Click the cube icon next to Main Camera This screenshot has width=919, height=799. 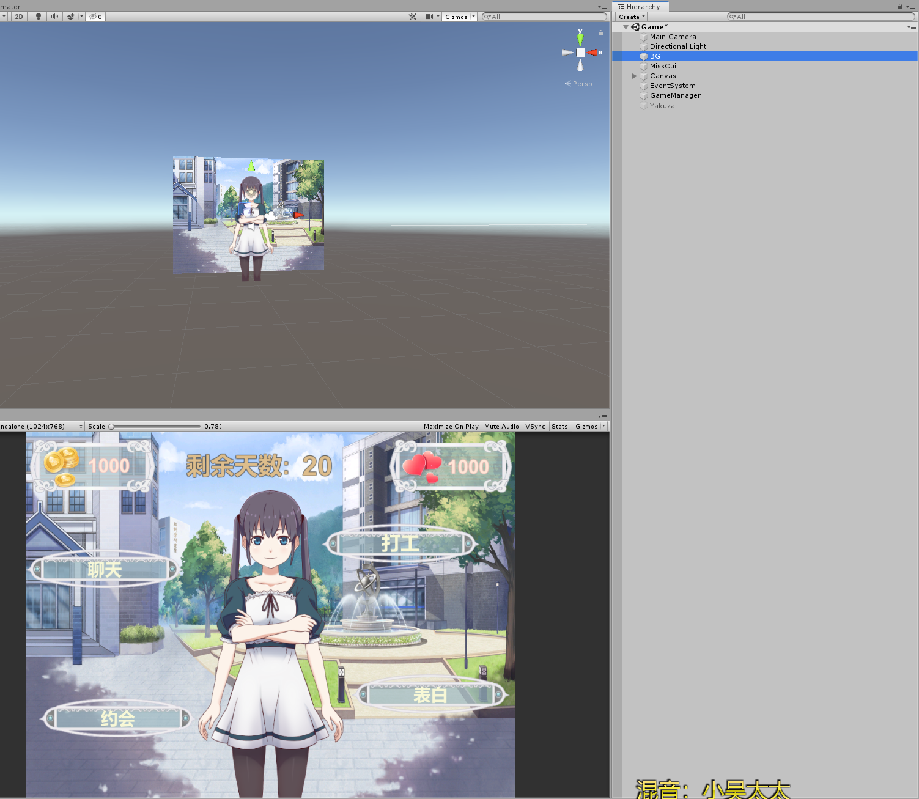coord(644,37)
